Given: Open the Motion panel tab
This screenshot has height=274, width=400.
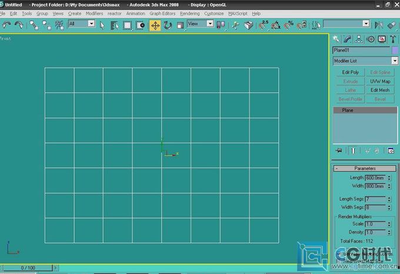Looking at the screenshot, I should [371, 39].
